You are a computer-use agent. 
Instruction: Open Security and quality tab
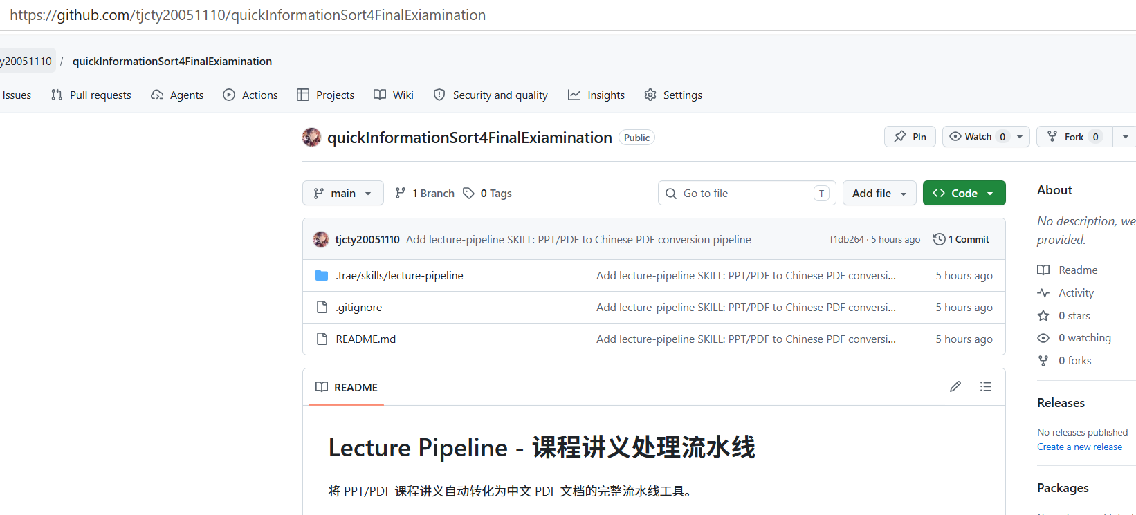[491, 95]
